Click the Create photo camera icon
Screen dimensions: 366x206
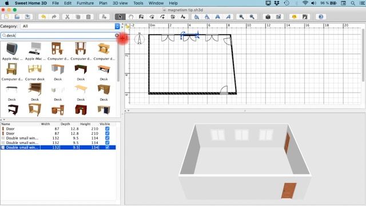[268, 17]
